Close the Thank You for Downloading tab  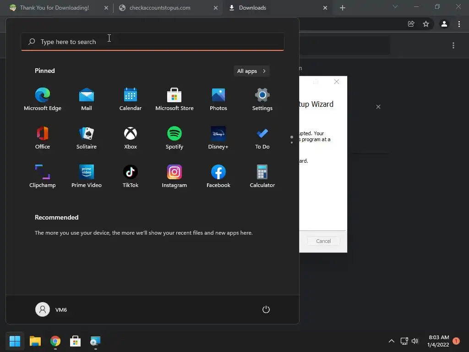pyautogui.click(x=106, y=8)
